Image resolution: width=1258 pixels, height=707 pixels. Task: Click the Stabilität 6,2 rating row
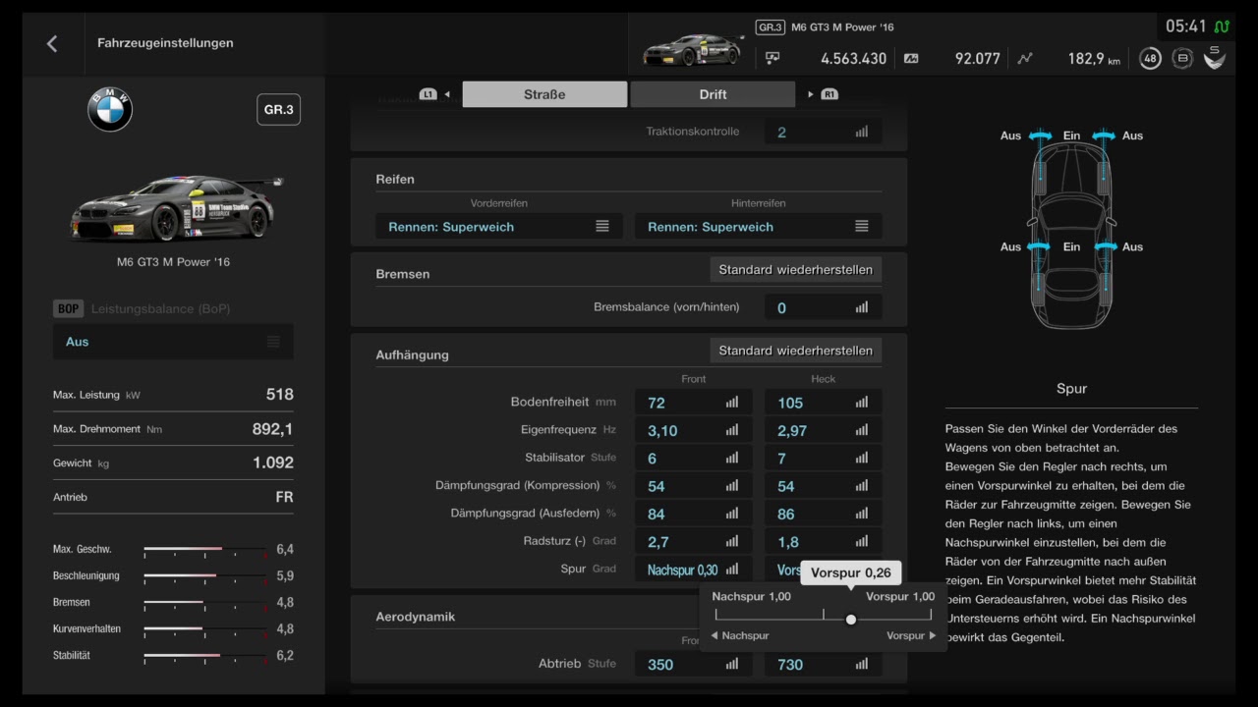pyautogui.click(x=173, y=655)
